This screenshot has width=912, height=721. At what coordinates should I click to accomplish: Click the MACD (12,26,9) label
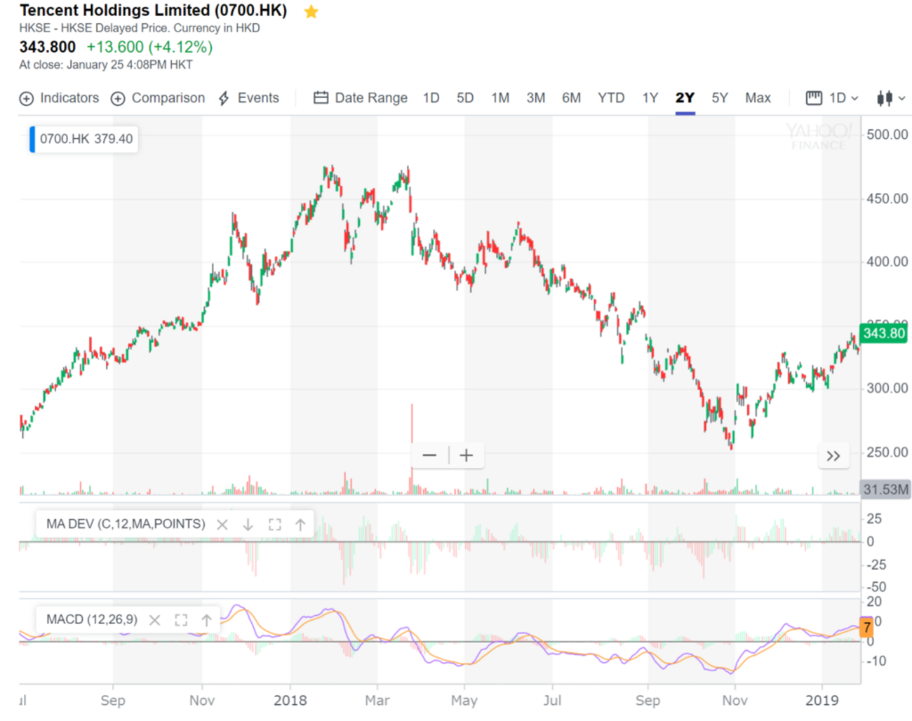tap(92, 619)
